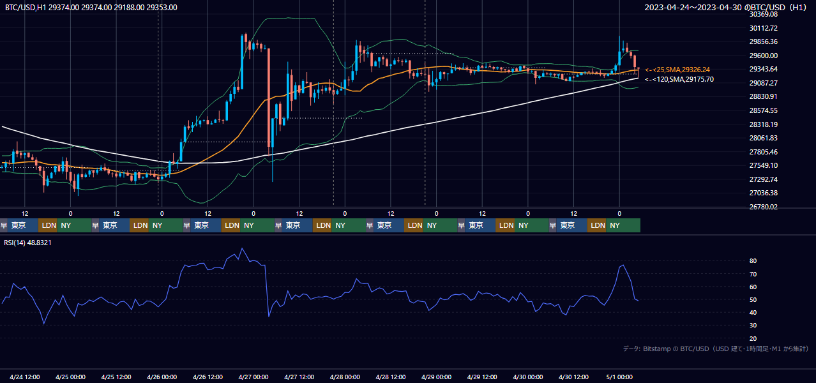The width and height of the screenshot is (816, 383).
Task: Click price axis label 27292.74
Action: tap(764, 179)
